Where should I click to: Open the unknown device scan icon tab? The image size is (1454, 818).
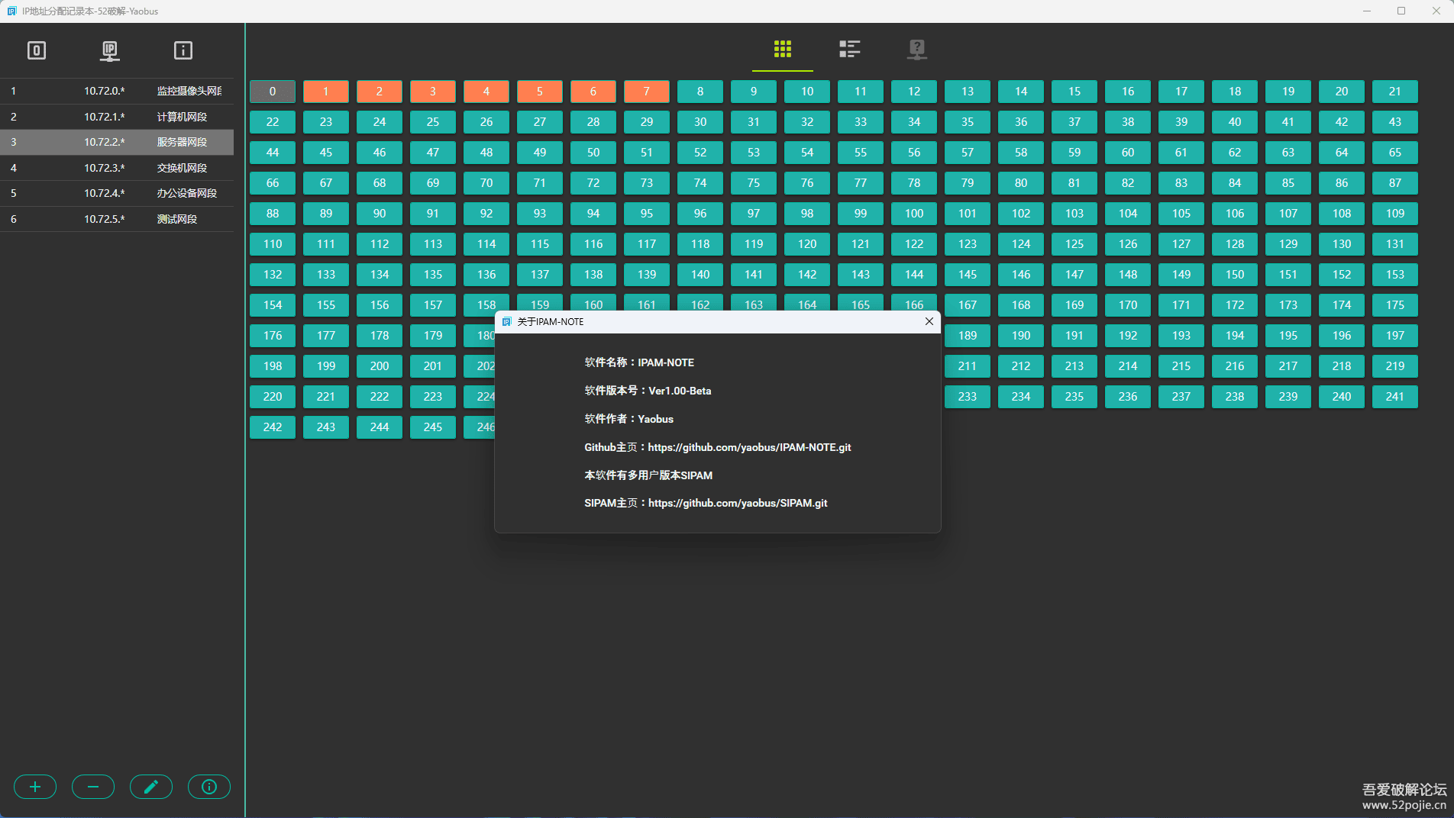coord(916,50)
